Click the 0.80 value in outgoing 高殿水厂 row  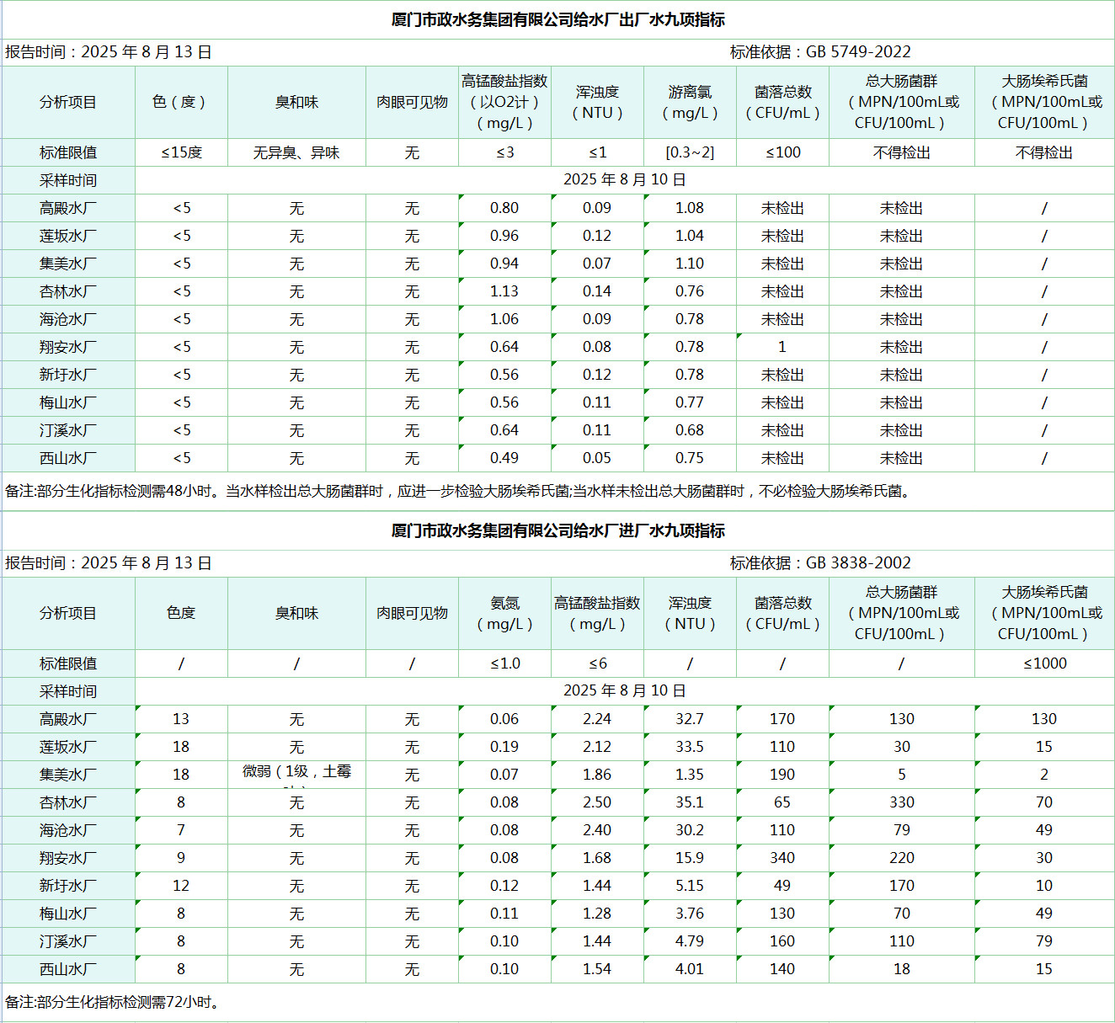click(x=504, y=208)
